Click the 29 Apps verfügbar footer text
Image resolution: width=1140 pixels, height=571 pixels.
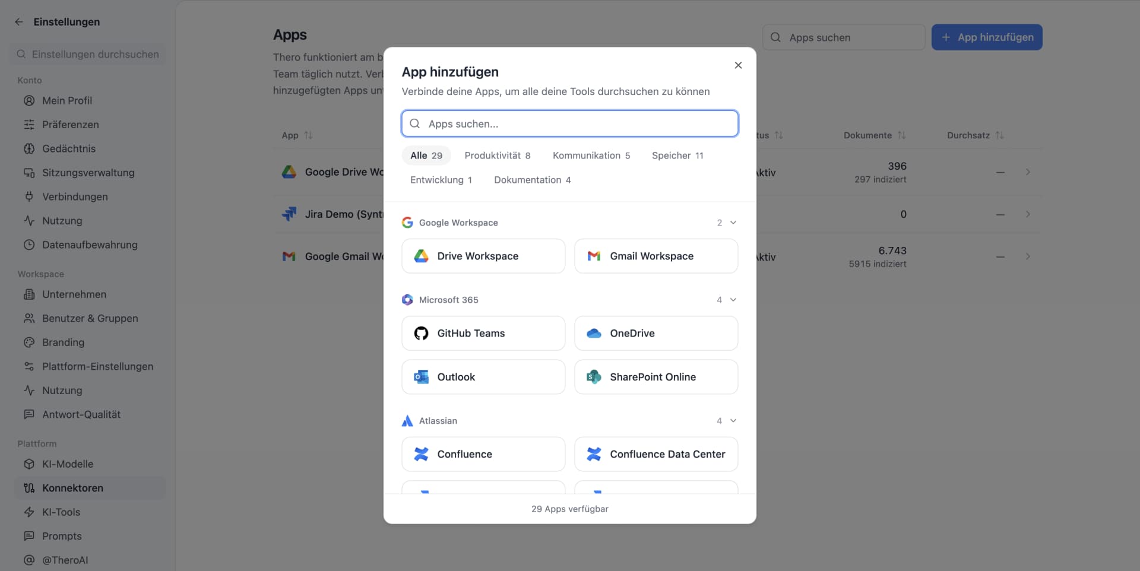570,509
